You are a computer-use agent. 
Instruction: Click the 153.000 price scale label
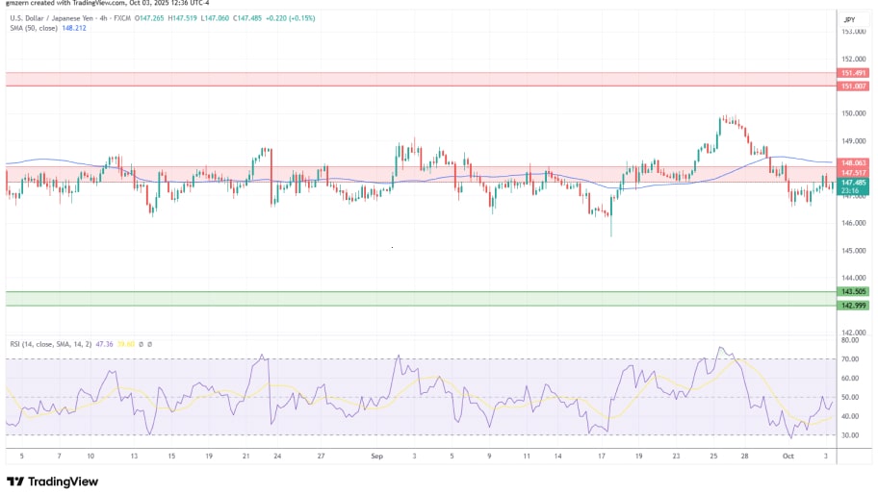(x=851, y=31)
